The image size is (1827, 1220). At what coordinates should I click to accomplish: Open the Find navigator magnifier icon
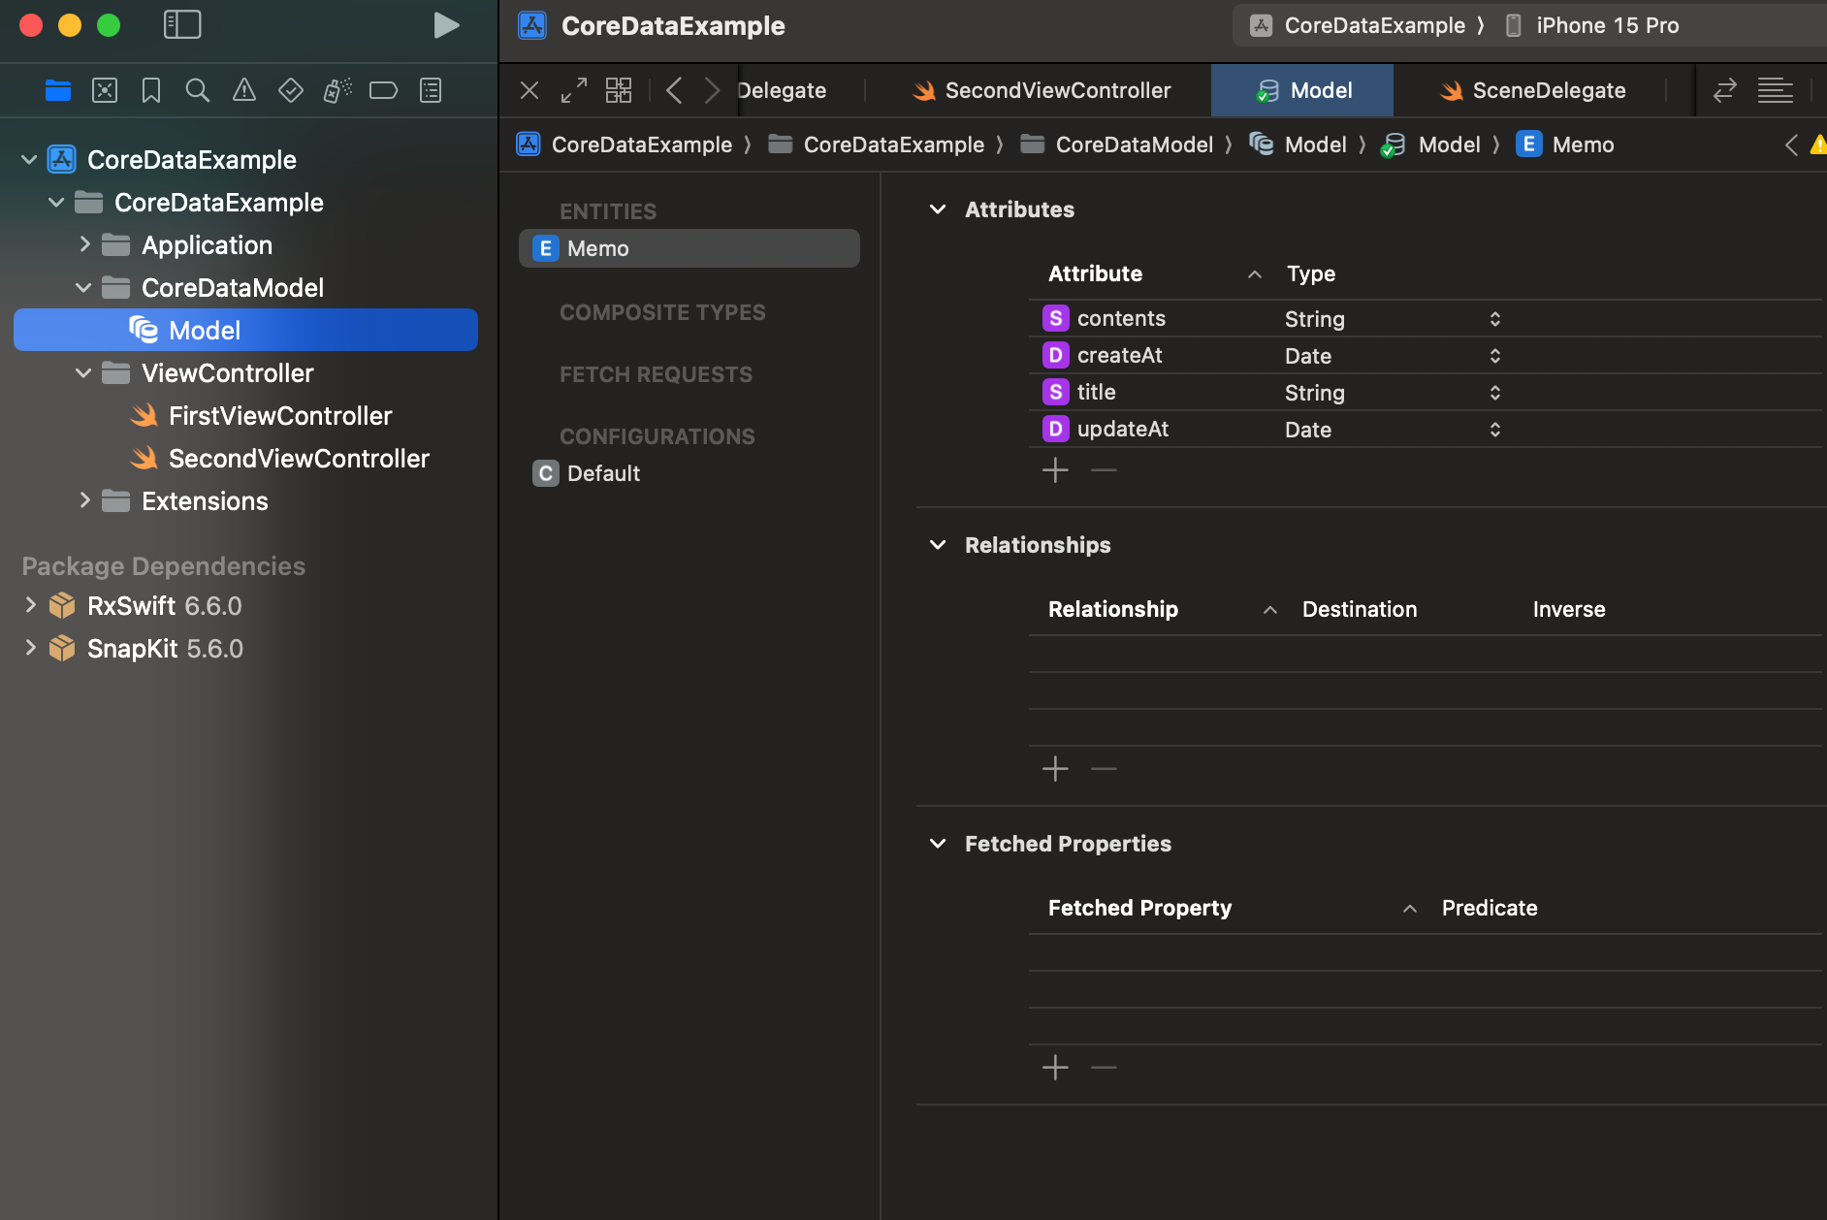coord(198,90)
